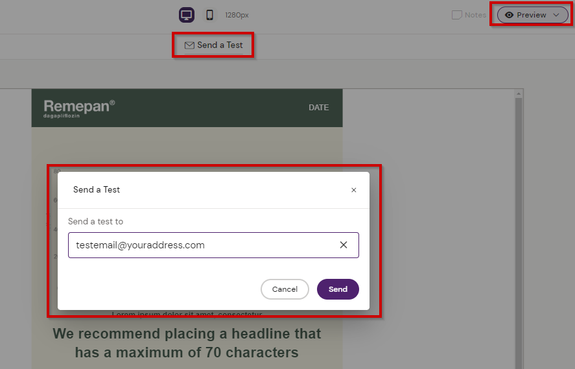The image size is (575, 369).
Task: Close the Send a Test dialog
Action: (x=353, y=190)
